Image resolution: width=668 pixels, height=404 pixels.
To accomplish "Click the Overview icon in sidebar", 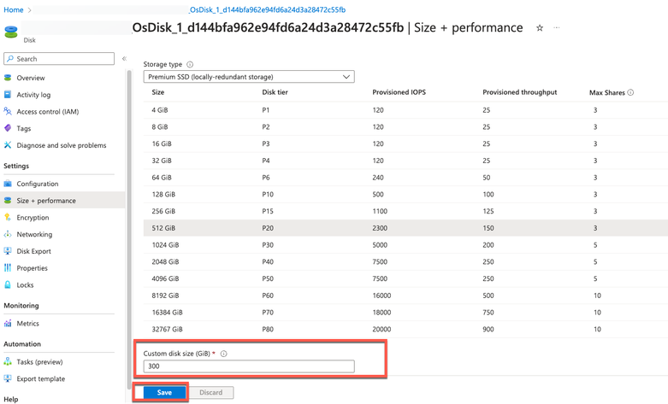I will (x=8, y=78).
